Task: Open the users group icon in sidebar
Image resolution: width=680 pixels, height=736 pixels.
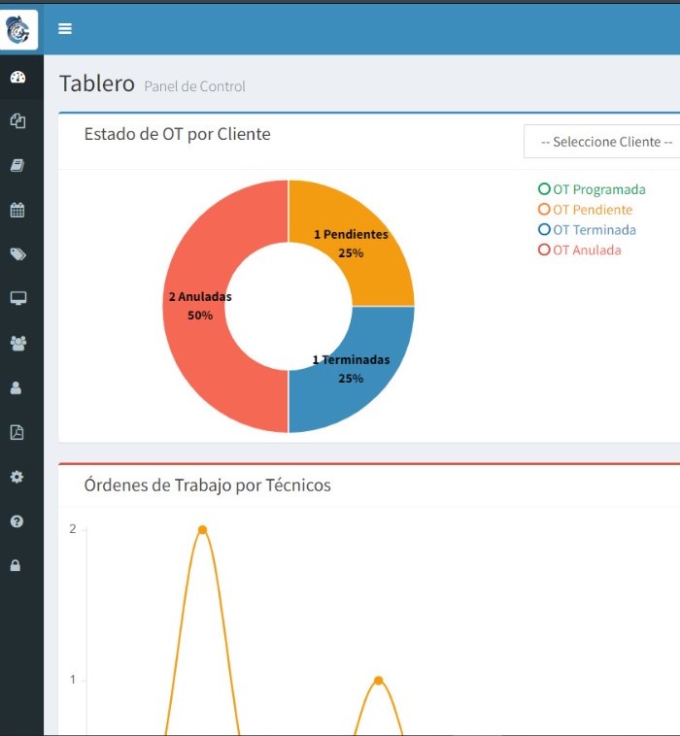Action: [x=17, y=343]
